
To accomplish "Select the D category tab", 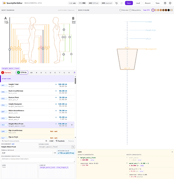I will (50, 72).
